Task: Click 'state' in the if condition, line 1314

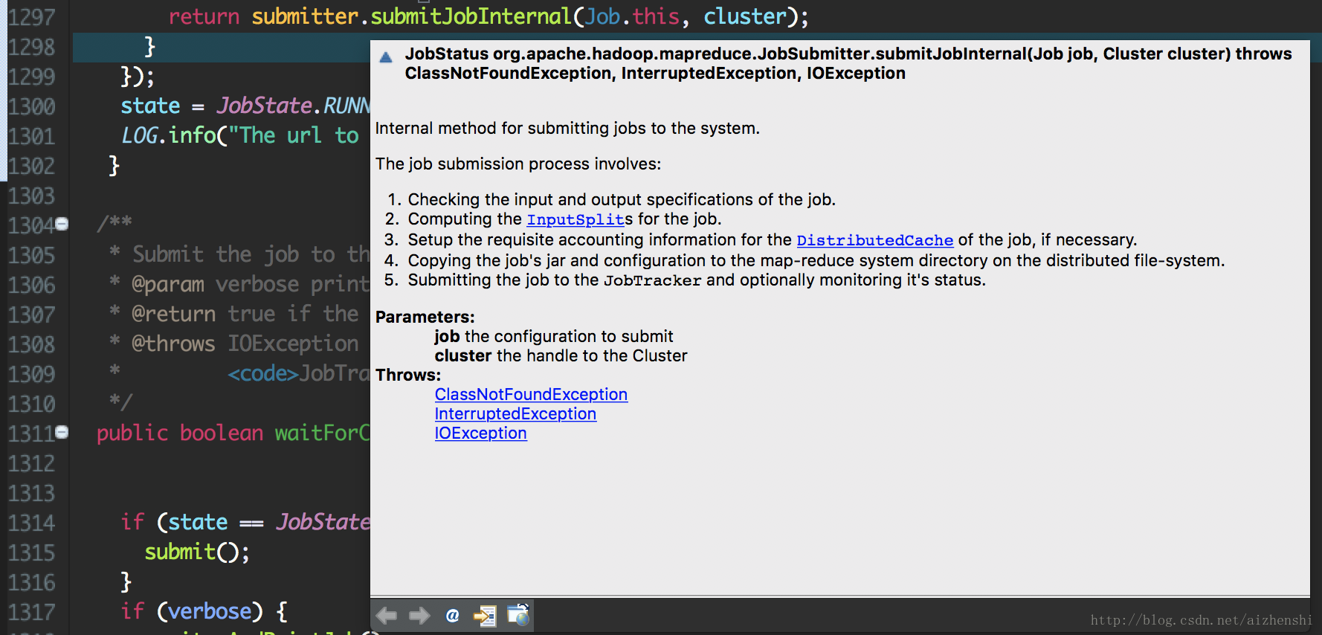Action: click(198, 522)
